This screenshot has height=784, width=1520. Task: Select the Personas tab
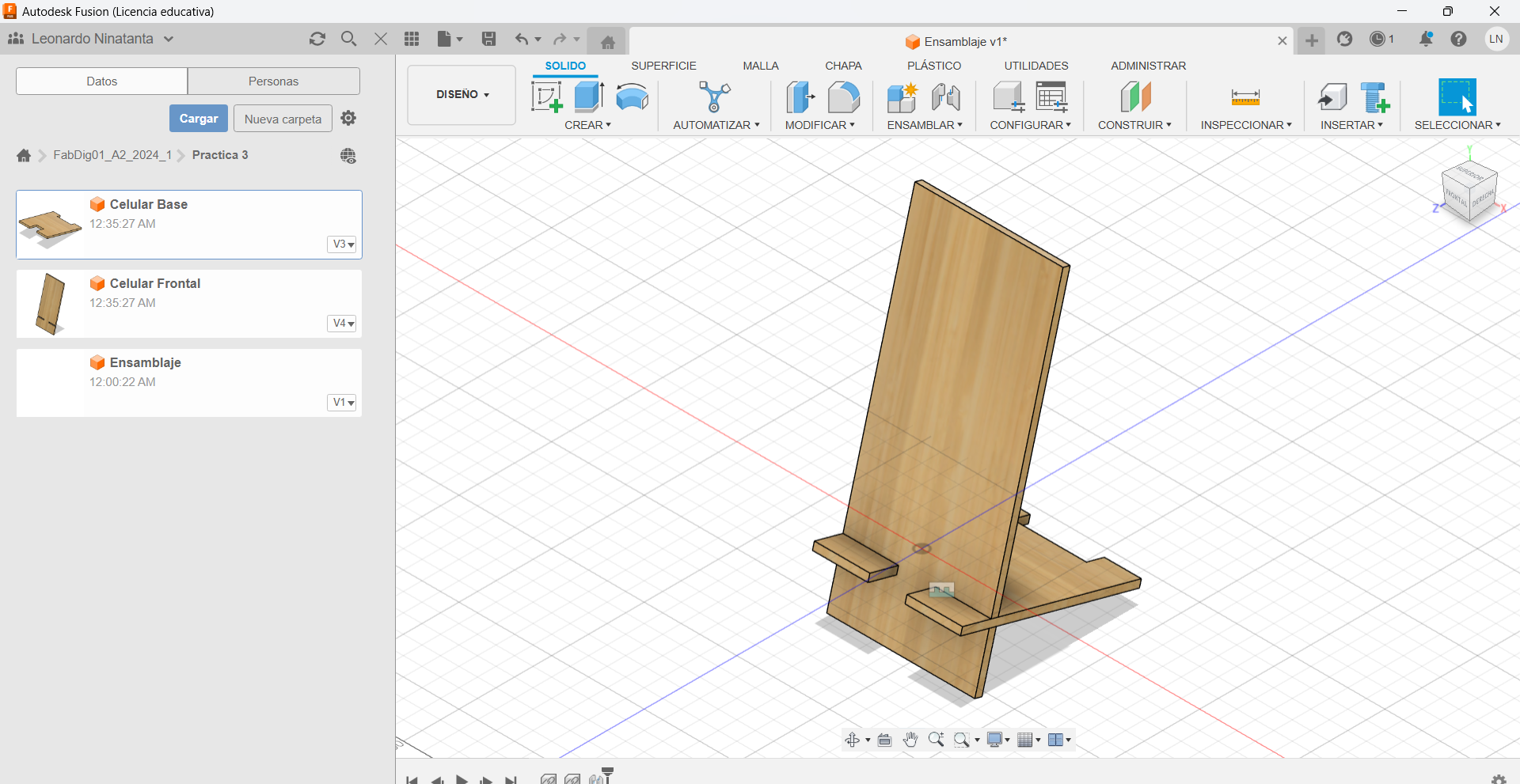[x=274, y=81]
